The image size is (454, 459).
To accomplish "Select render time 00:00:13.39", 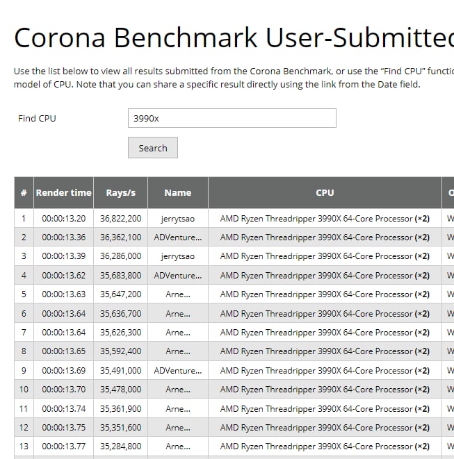I will pos(63,256).
